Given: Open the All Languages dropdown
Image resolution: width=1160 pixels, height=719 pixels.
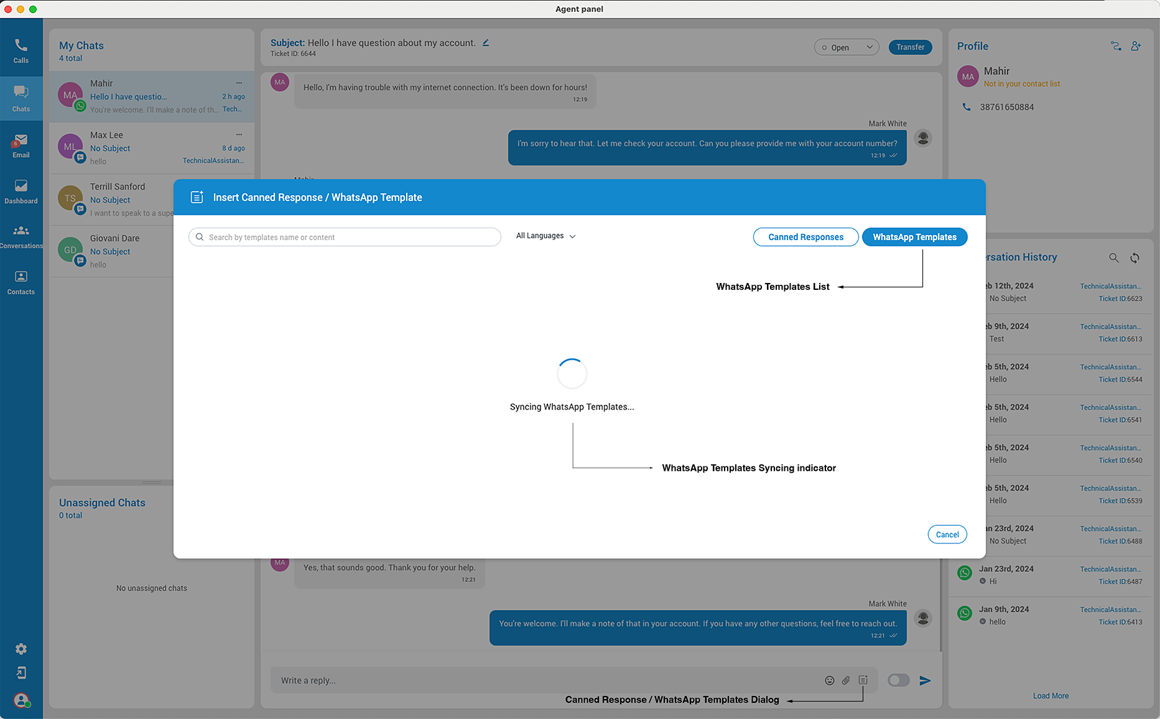Looking at the screenshot, I should click(546, 236).
